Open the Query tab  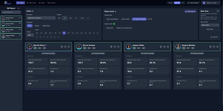tap(42, 3)
